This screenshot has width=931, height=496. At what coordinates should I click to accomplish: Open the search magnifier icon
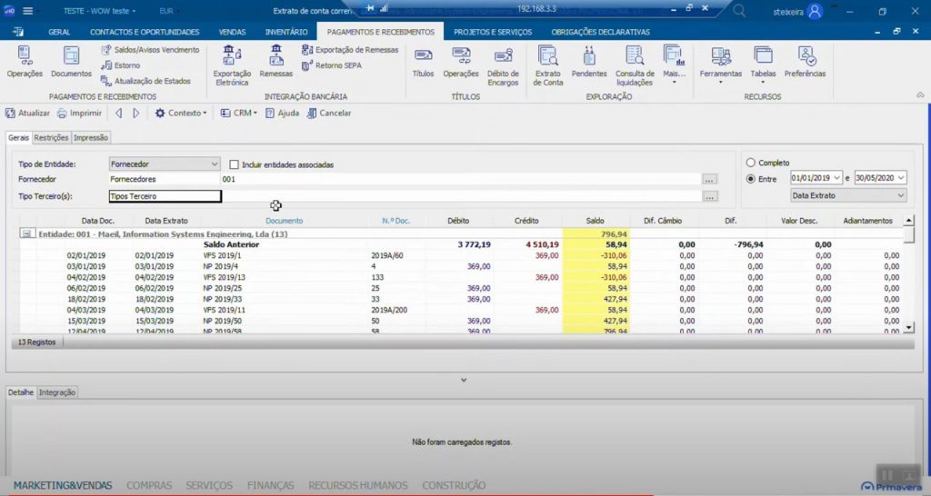point(739,11)
